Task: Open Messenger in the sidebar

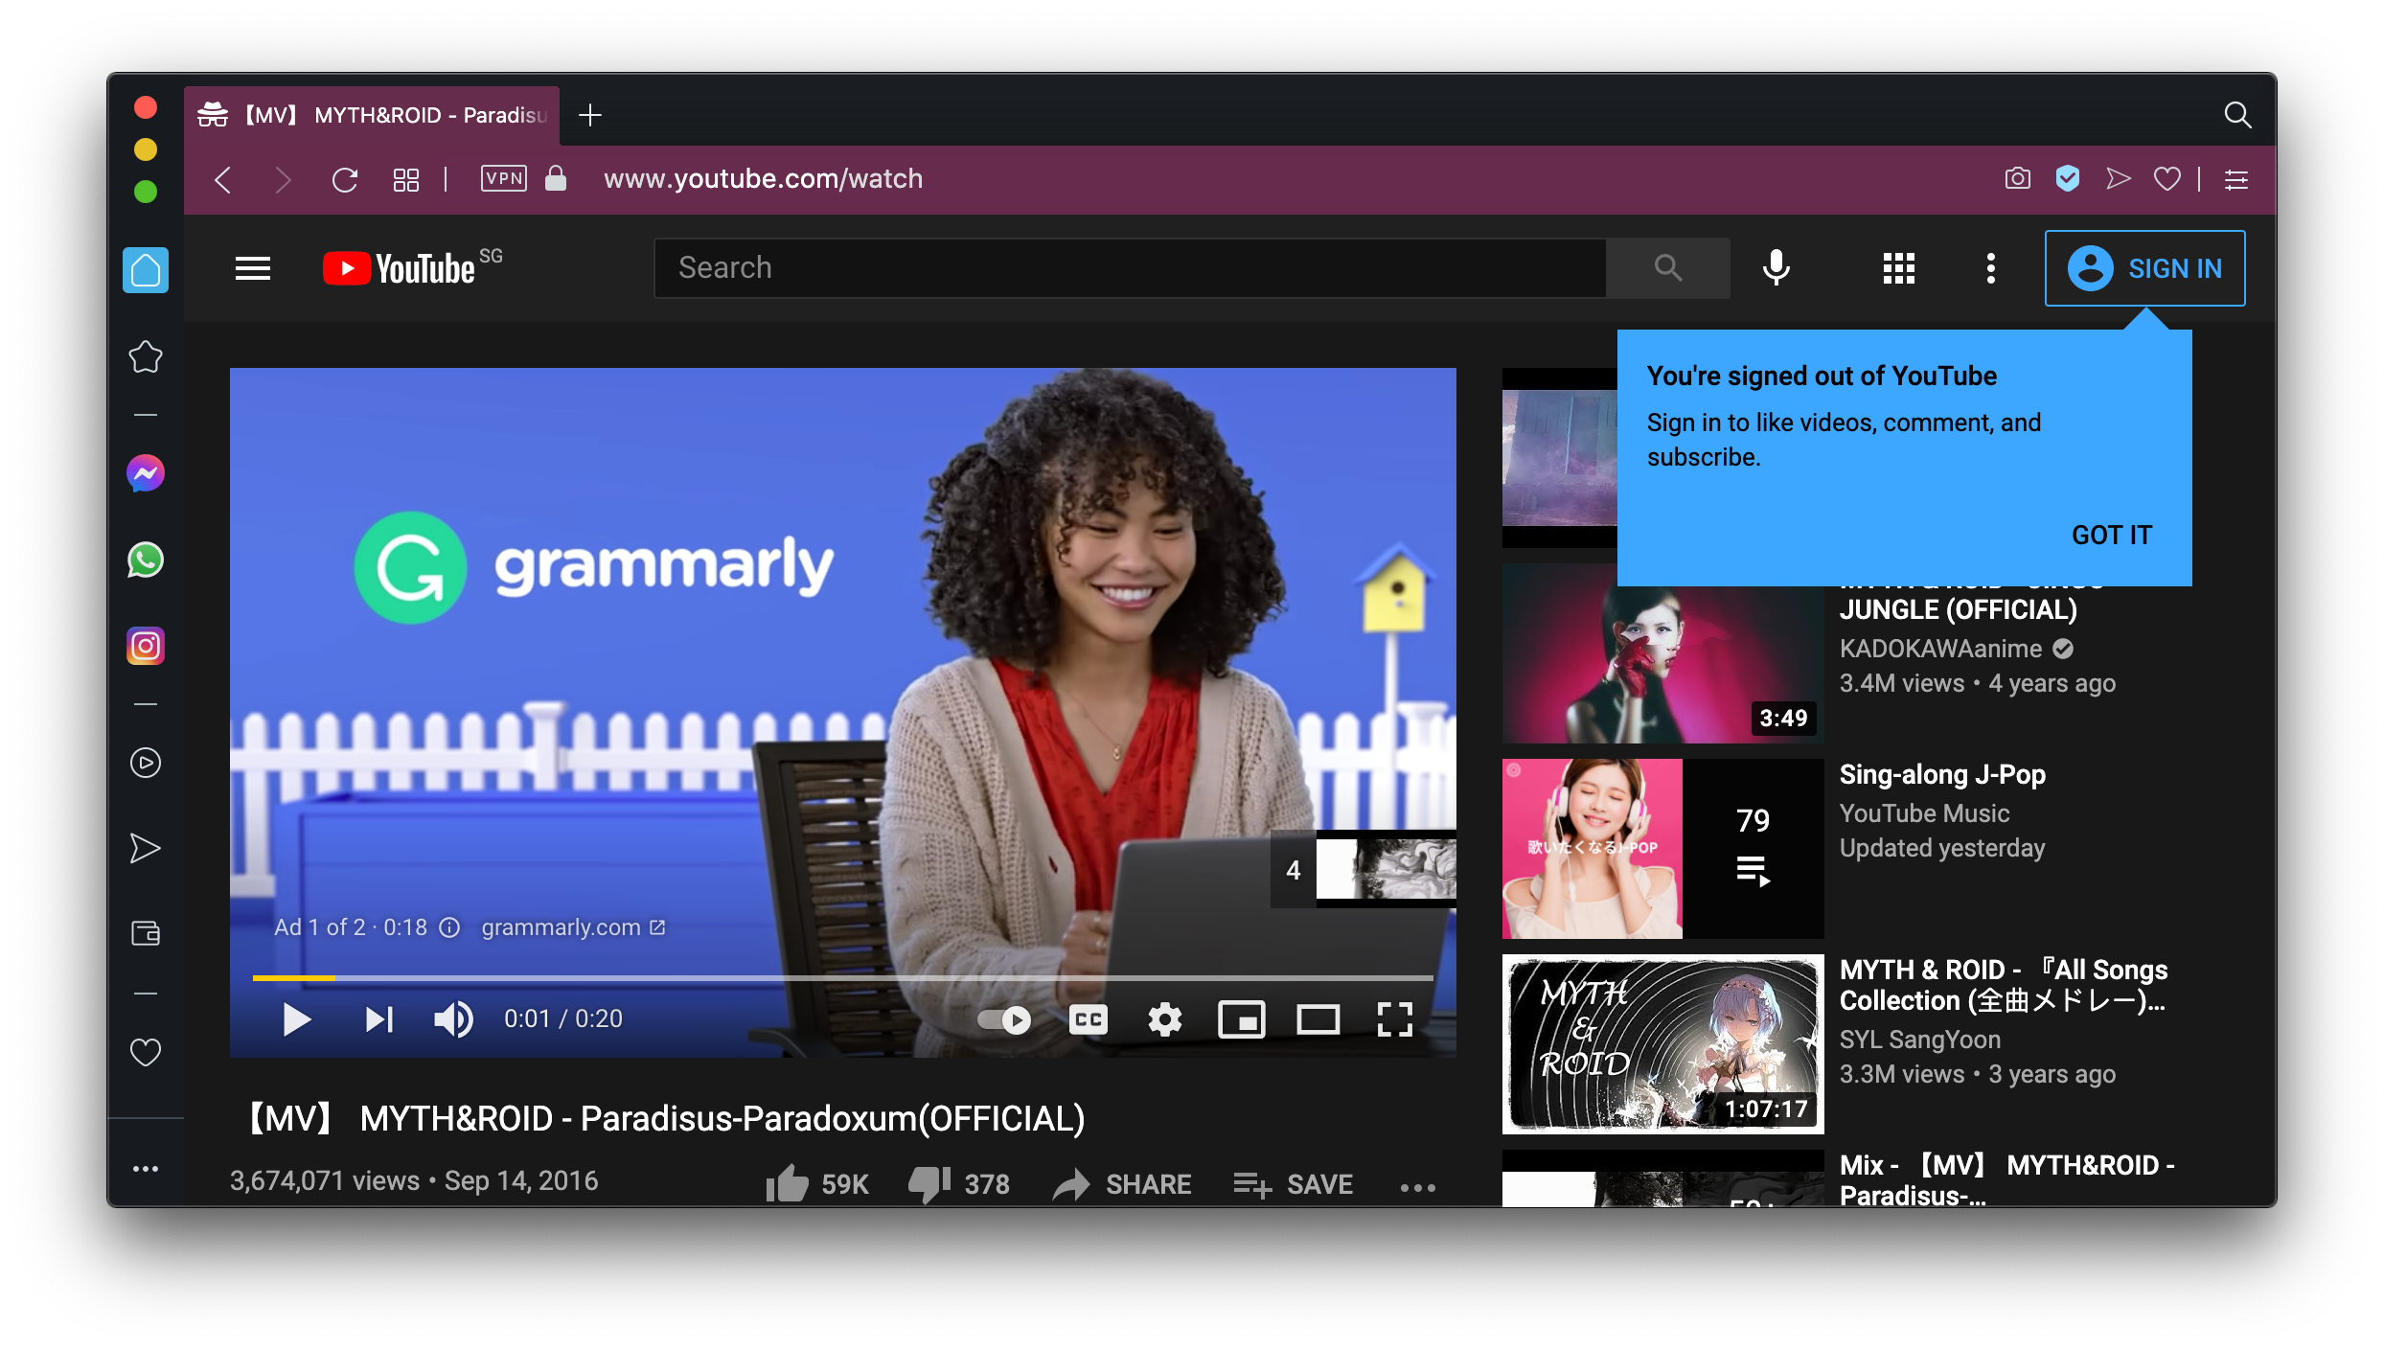Action: click(x=146, y=473)
